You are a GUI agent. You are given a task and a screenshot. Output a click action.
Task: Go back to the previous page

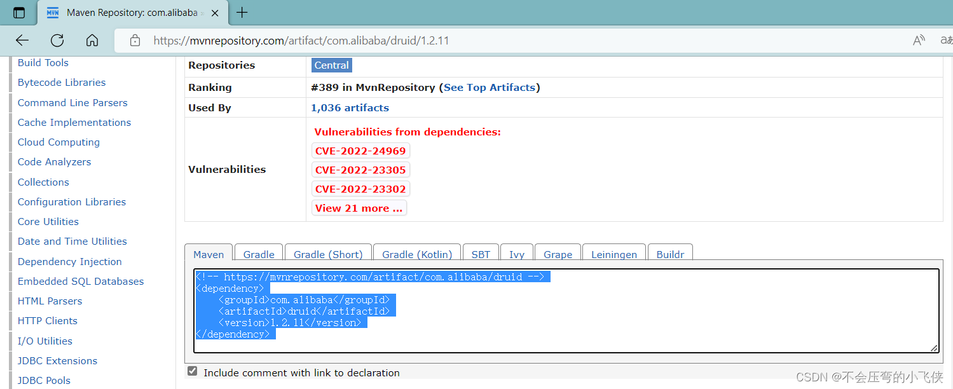pos(22,41)
